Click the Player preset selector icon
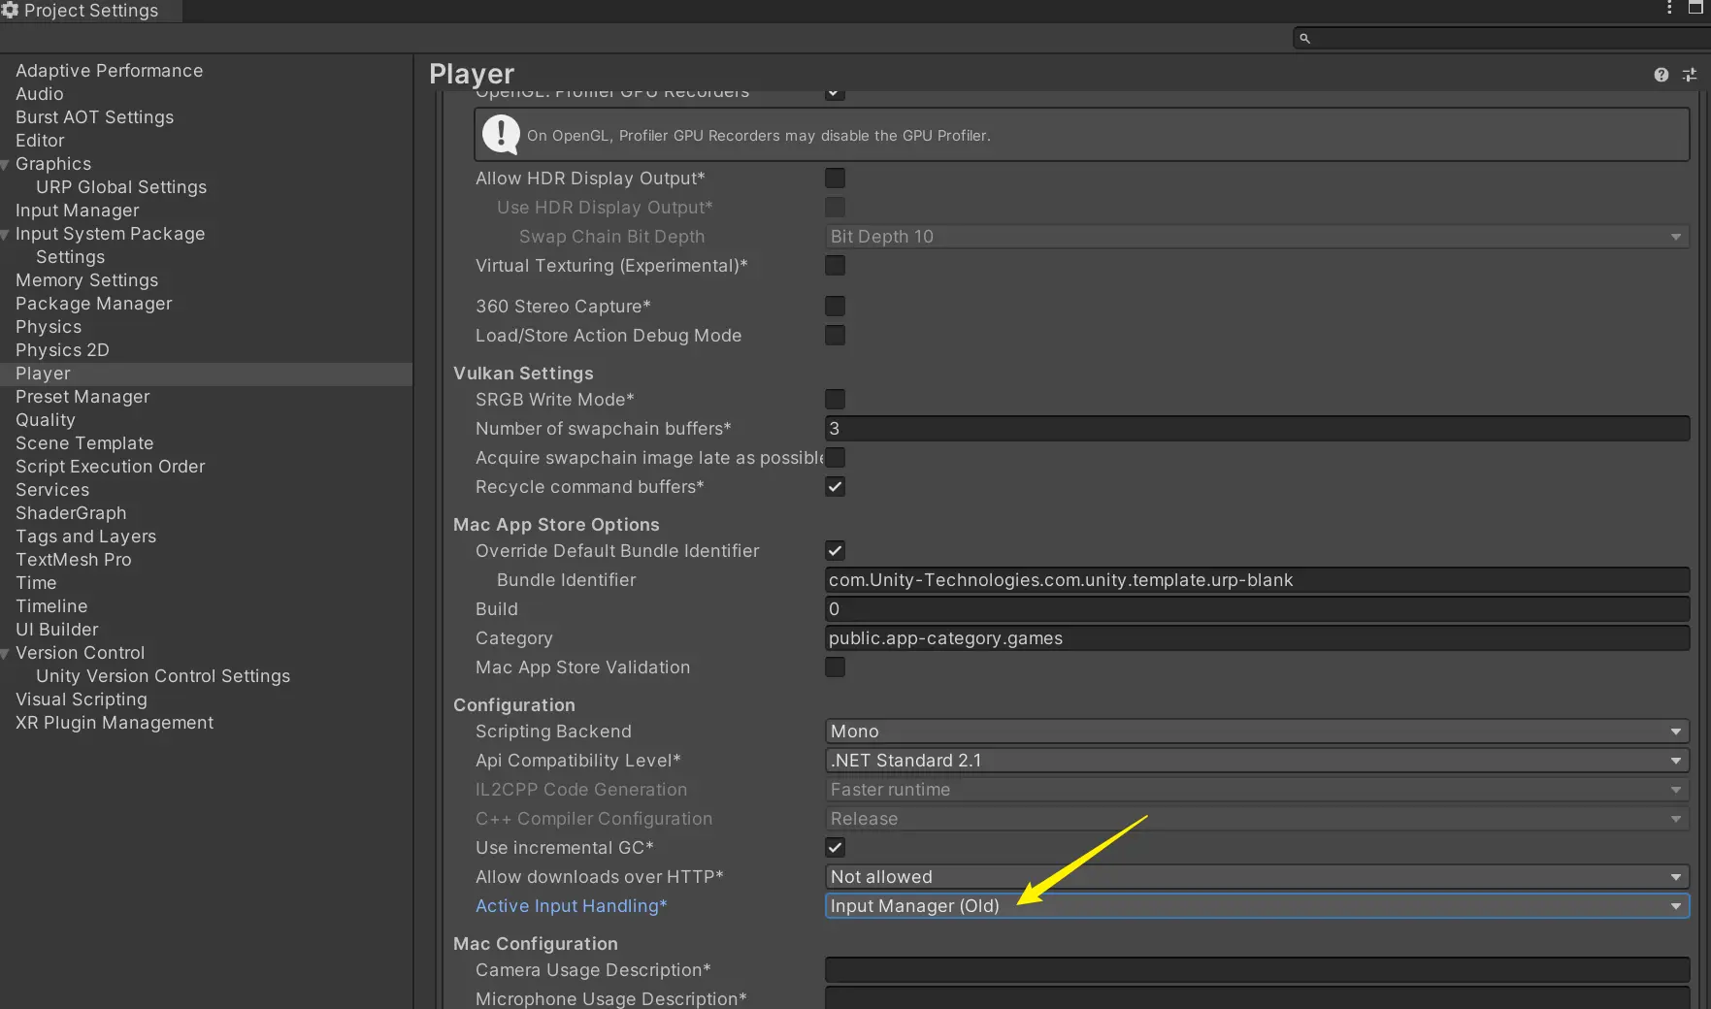Viewport: 1711px width, 1009px height. [1690, 75]
